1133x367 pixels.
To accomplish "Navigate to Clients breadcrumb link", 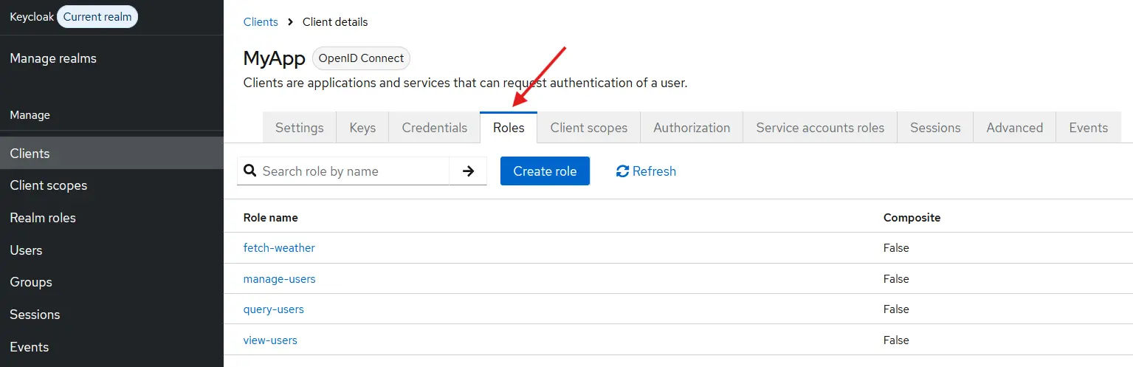I will [x=261, y=22].
